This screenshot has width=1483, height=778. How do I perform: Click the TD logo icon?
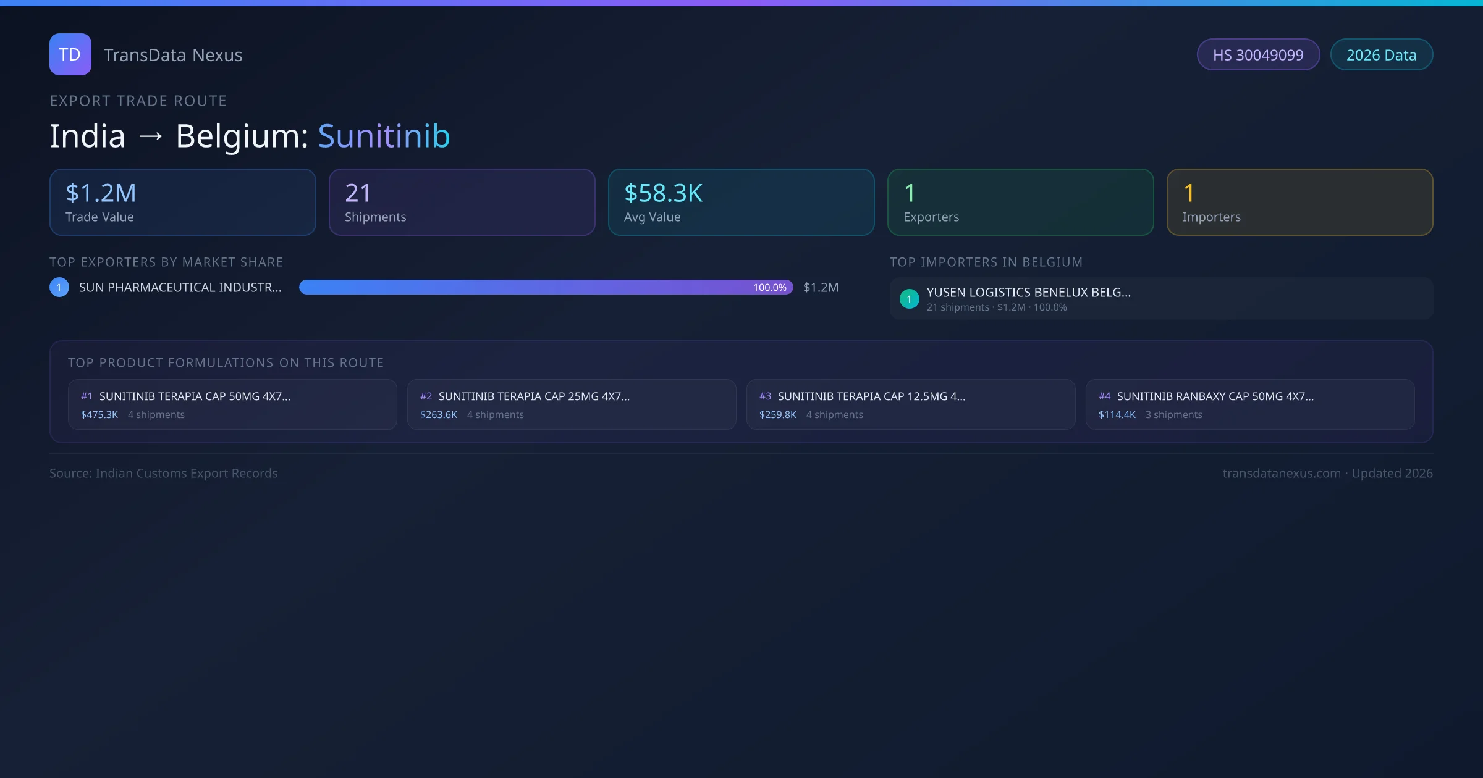coord(70,54)
